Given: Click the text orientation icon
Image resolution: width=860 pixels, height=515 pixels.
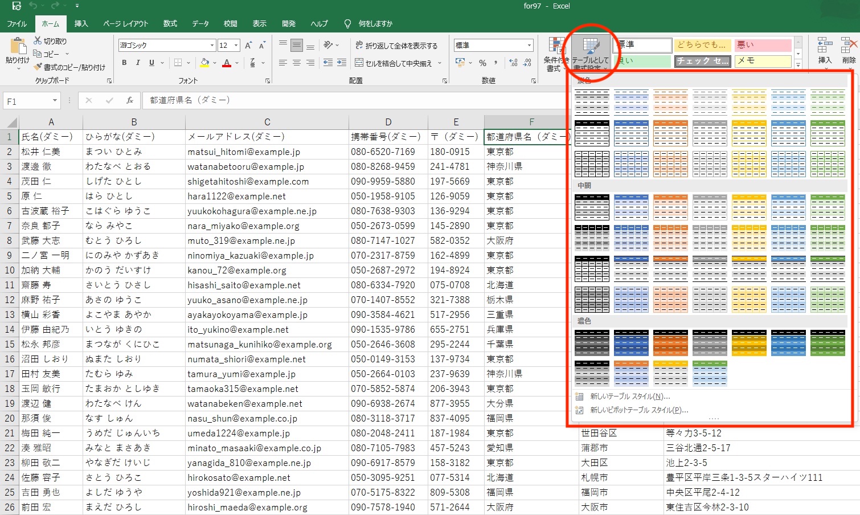Looking at the screenshot, I should [328, 46].
